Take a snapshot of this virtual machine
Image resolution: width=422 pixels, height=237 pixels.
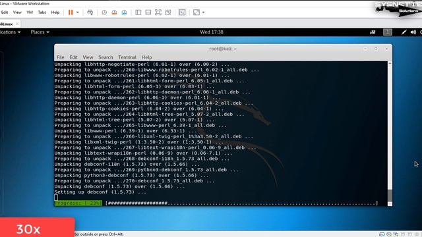pos(104,13)
